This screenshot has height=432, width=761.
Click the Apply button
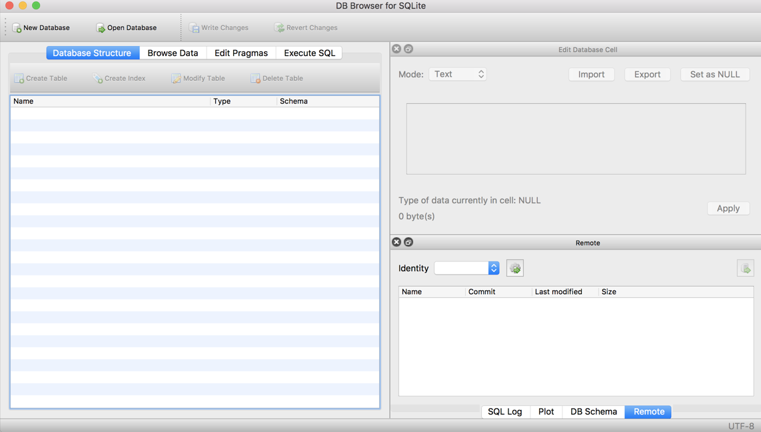tap(728, 208)
